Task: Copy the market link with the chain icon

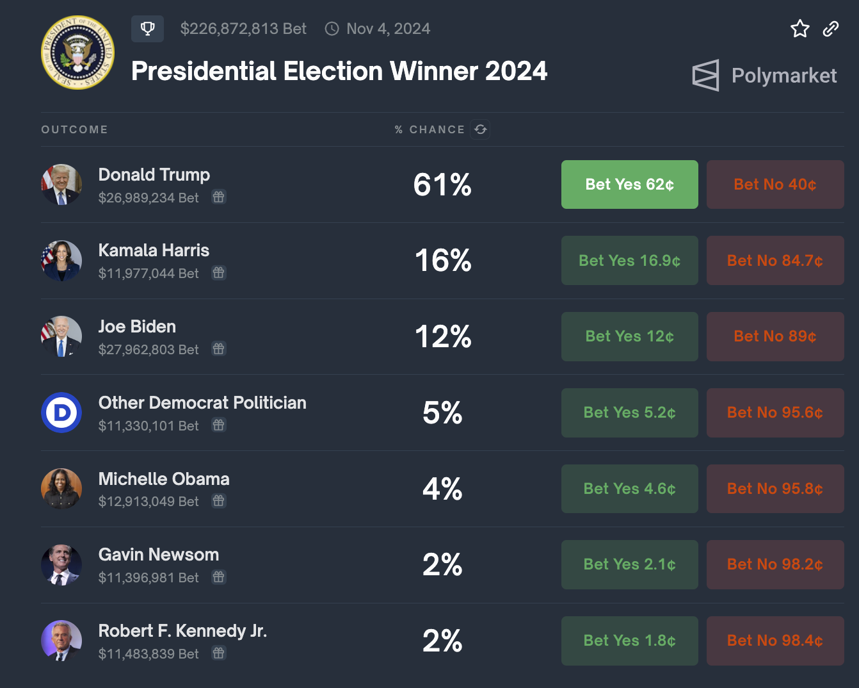Action: coord(831,29)
